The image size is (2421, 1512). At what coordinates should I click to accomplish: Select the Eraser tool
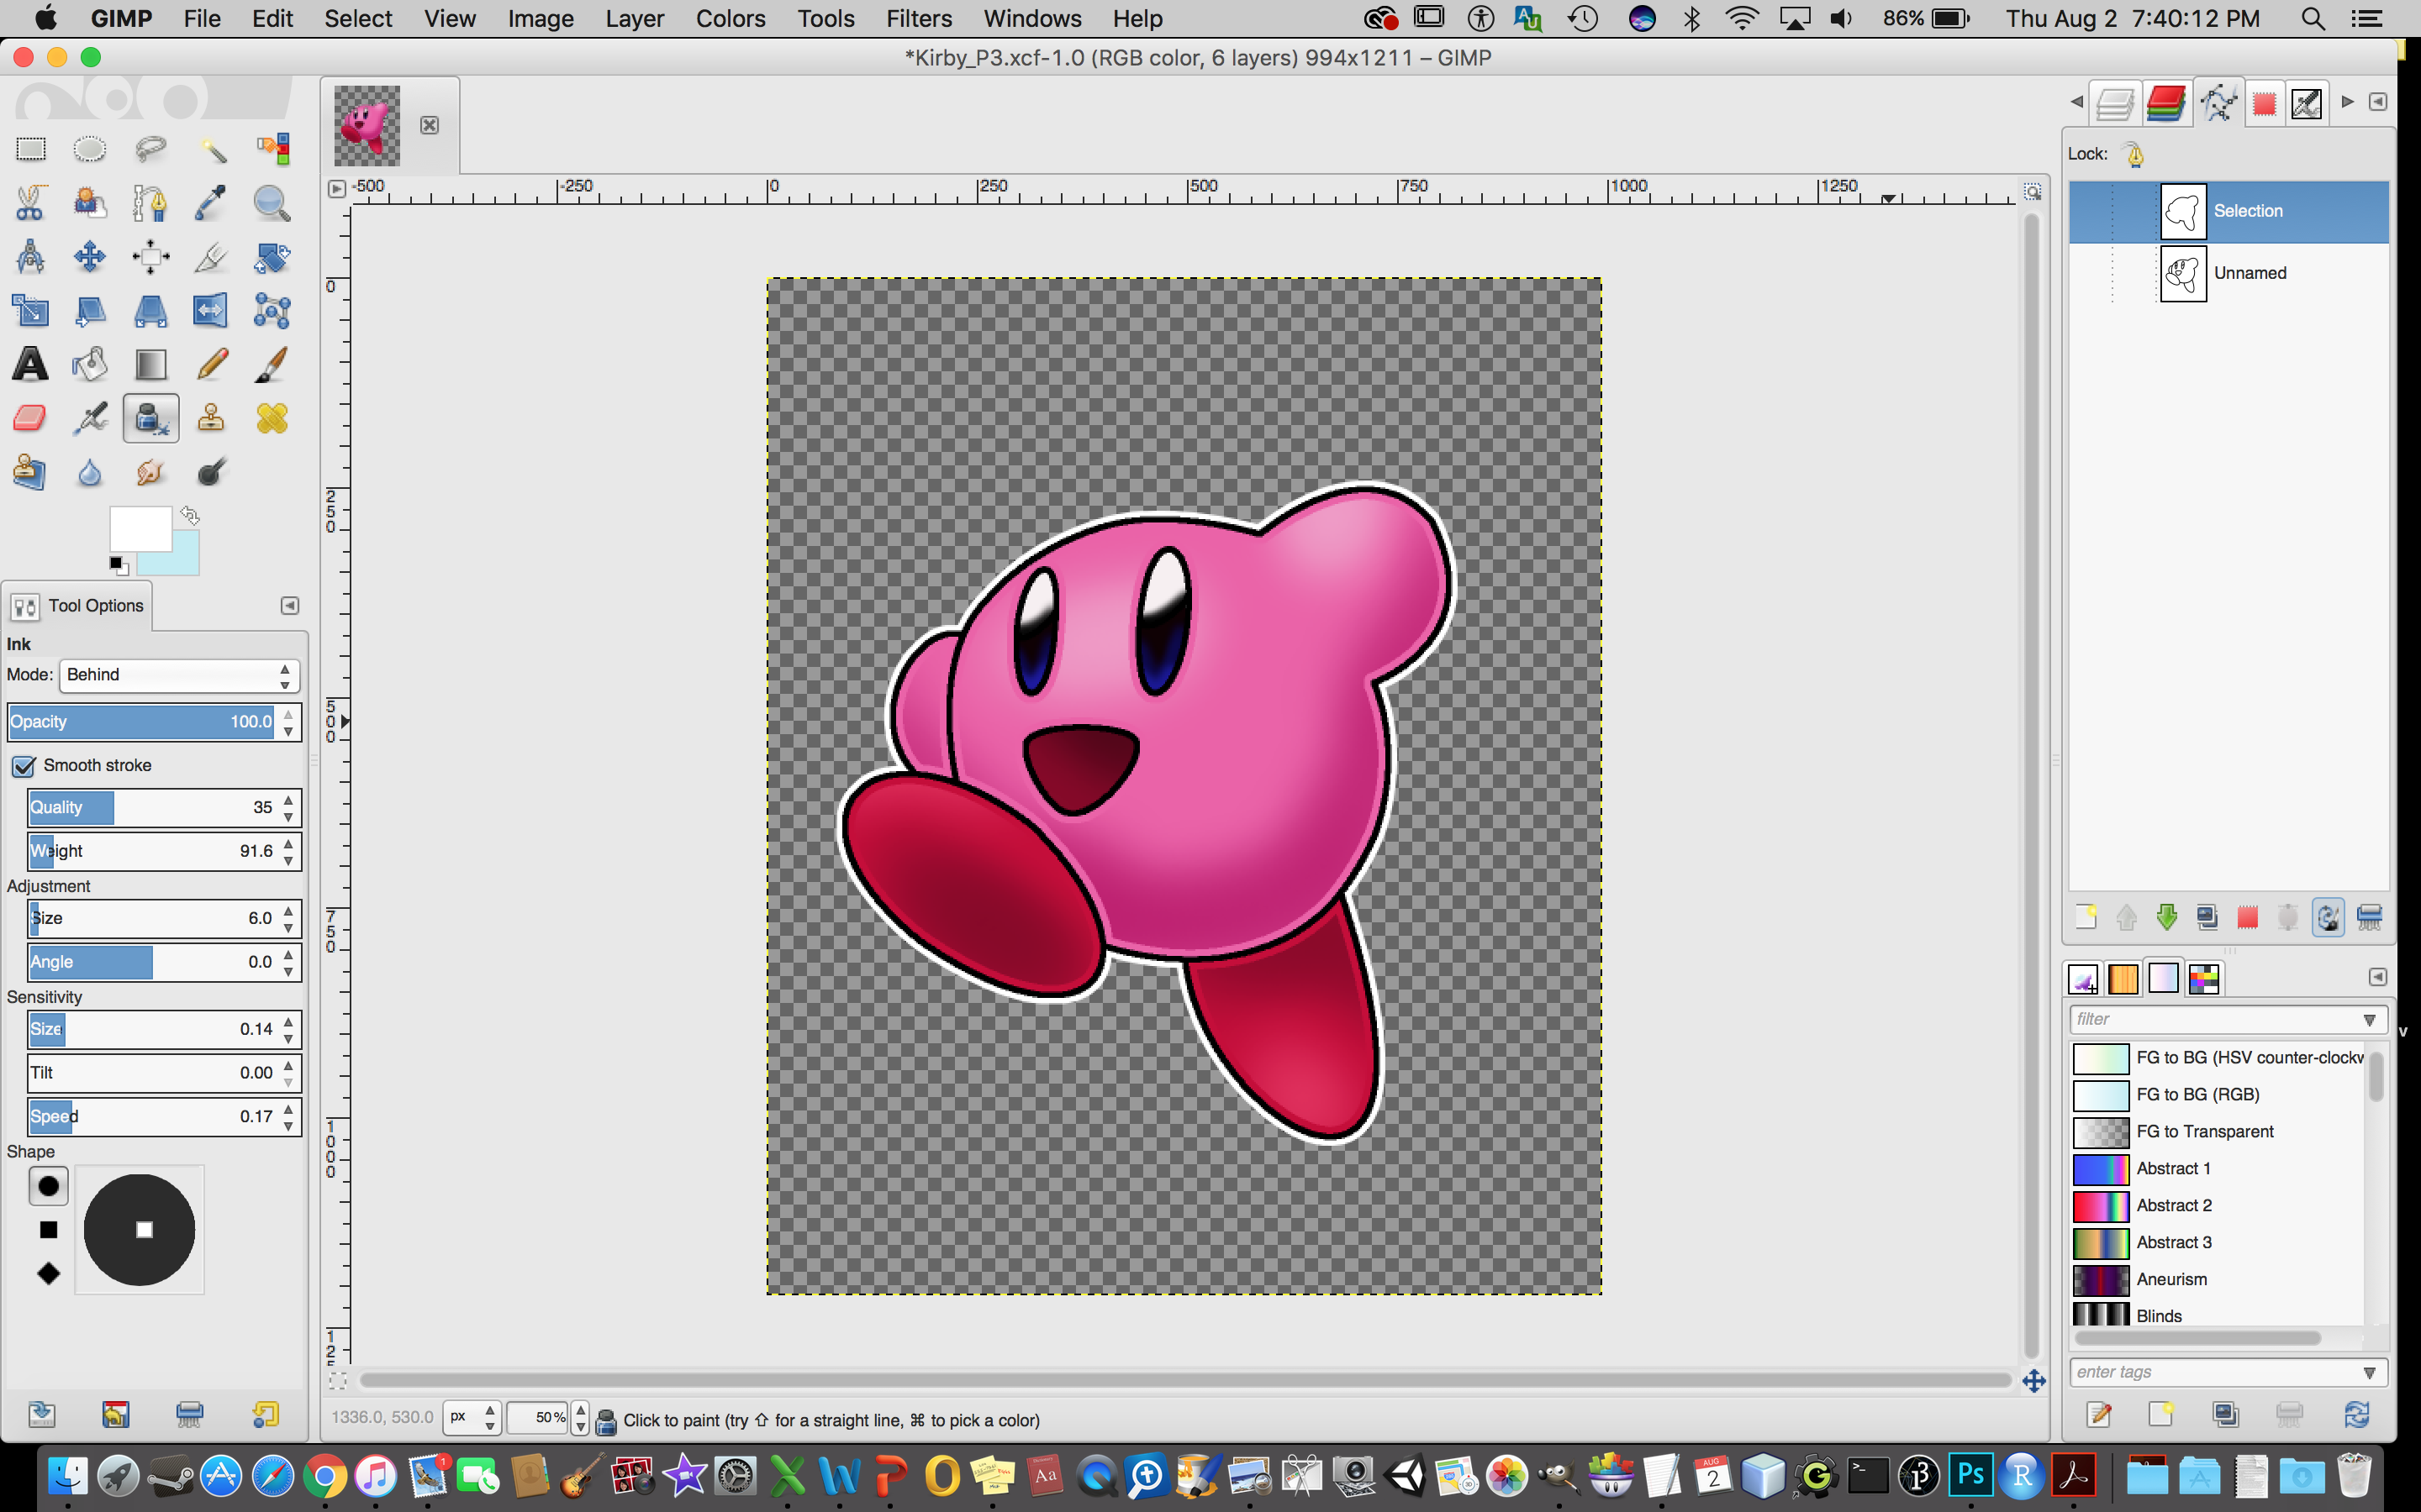(x=31, y=418)
